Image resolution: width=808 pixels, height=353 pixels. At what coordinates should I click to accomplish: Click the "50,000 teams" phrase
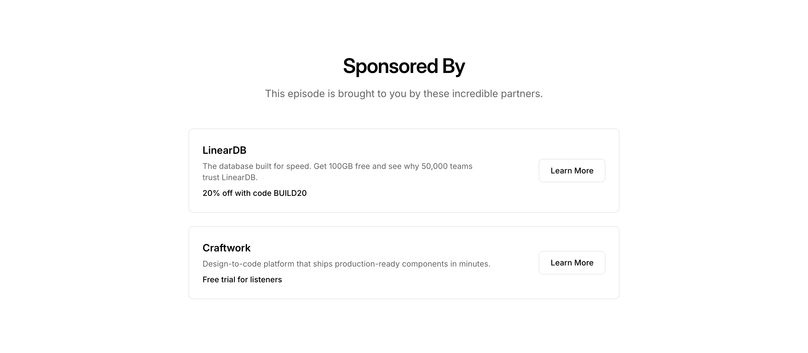[x=447, y=166]
